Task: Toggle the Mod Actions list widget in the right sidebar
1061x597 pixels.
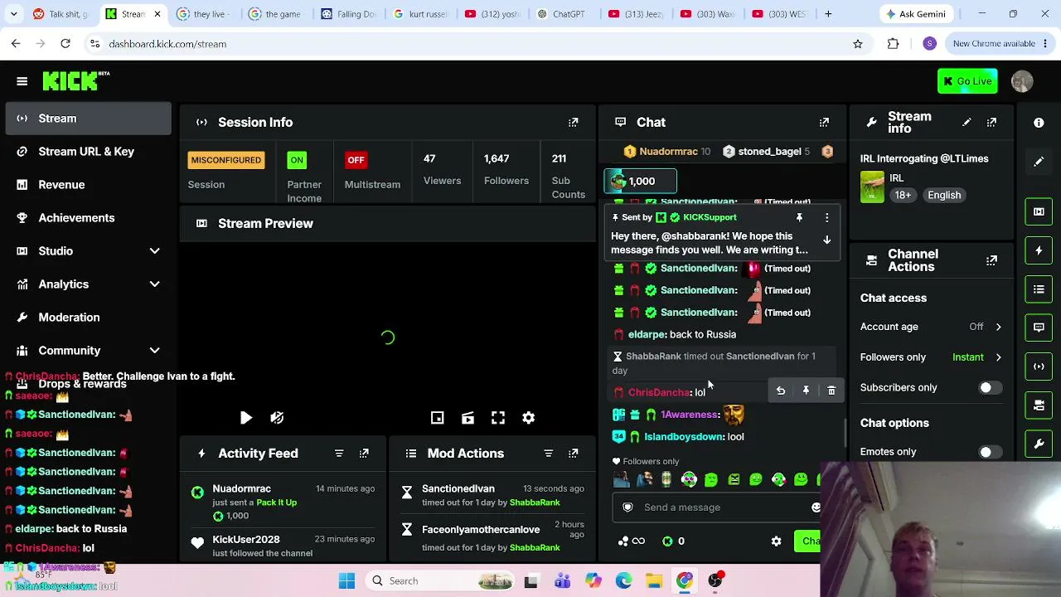Action: (1039, 289)
